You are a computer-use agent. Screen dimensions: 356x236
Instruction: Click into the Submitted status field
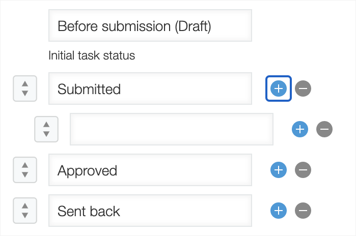150,88
